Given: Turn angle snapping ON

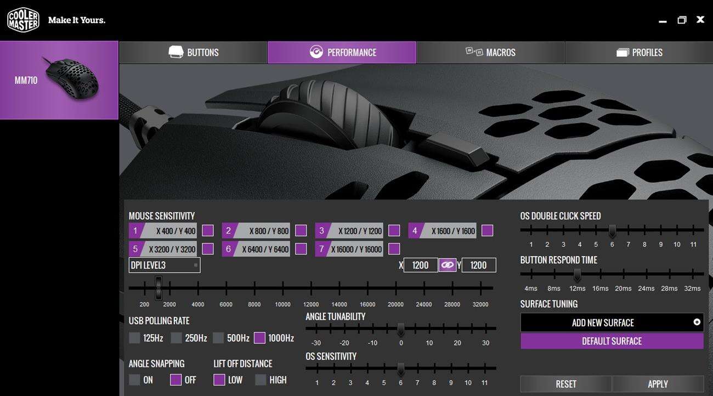Looking at the screenshot, I should point(134,380).
